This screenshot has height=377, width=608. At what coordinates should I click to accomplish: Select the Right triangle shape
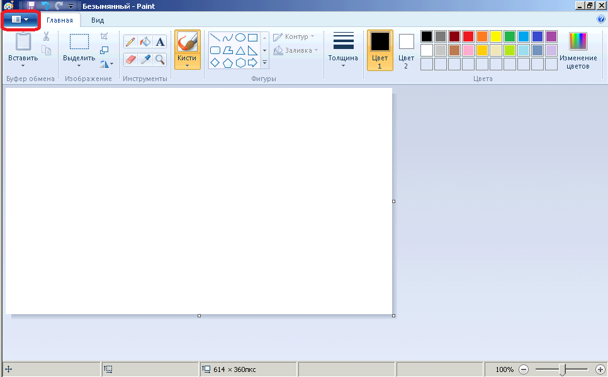253,50
